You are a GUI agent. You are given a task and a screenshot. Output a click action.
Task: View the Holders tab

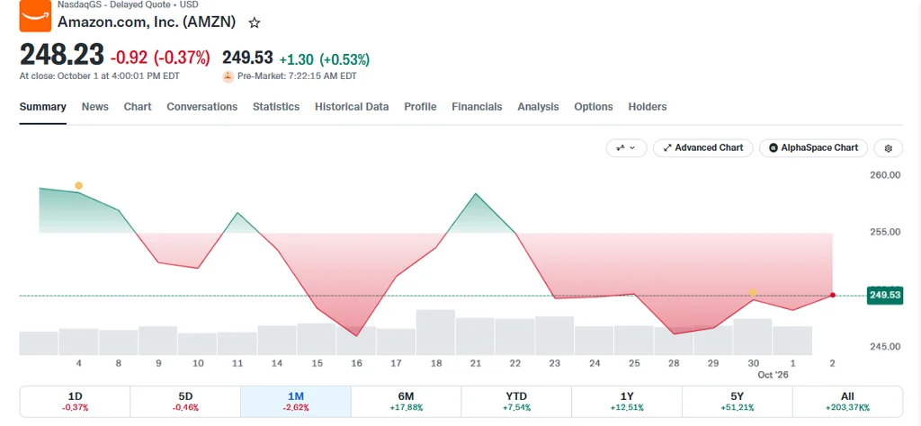coord(648,107)
